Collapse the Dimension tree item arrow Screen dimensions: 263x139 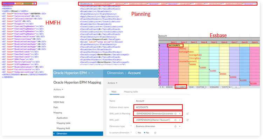pos(54,134)
